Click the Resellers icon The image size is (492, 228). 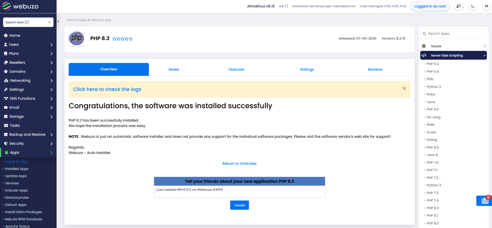click(x=6, y=62)
